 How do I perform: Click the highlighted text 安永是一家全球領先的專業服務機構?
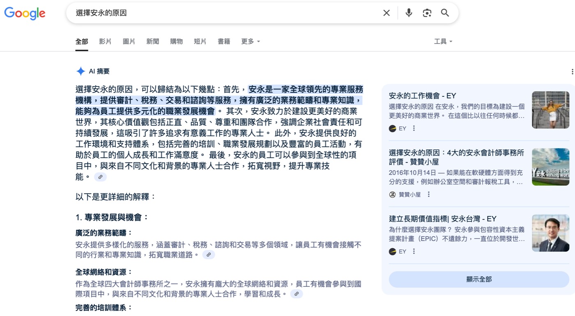pos(219,100)
